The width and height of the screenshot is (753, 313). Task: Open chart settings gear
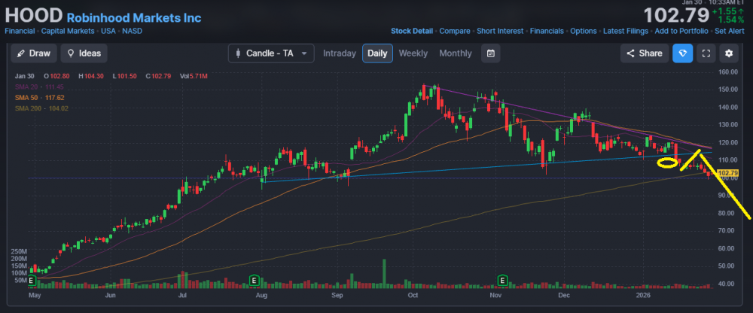729,53
